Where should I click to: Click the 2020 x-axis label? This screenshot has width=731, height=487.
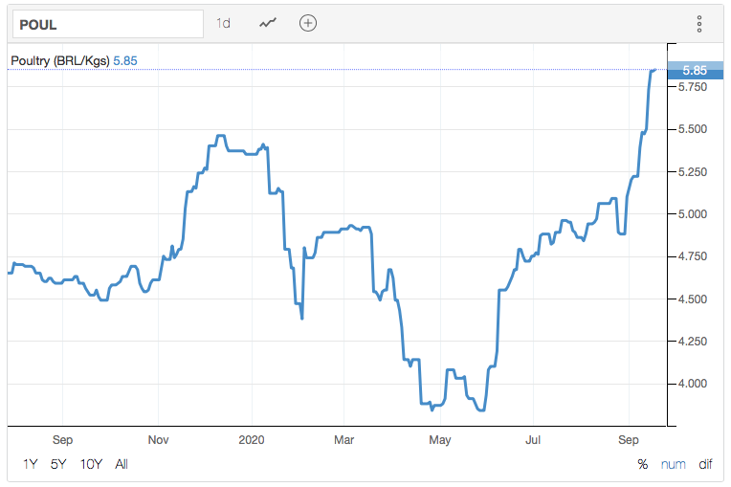click(252, 440)
